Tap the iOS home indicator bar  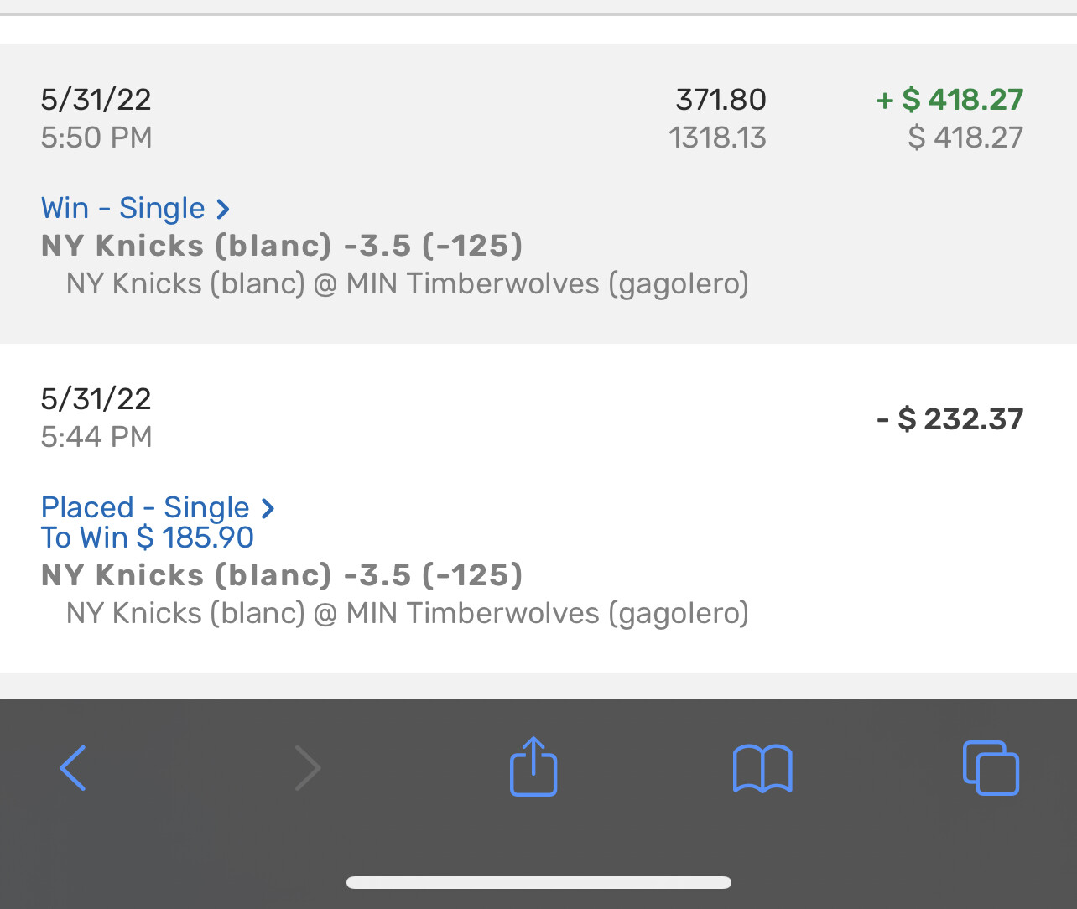pyautogui.click(x=538, y=882)
